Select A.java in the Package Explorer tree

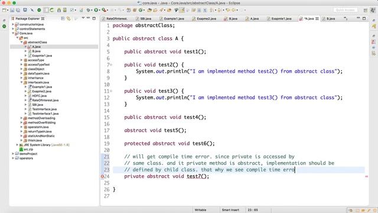pyautogui.click(x=36, y=47)
